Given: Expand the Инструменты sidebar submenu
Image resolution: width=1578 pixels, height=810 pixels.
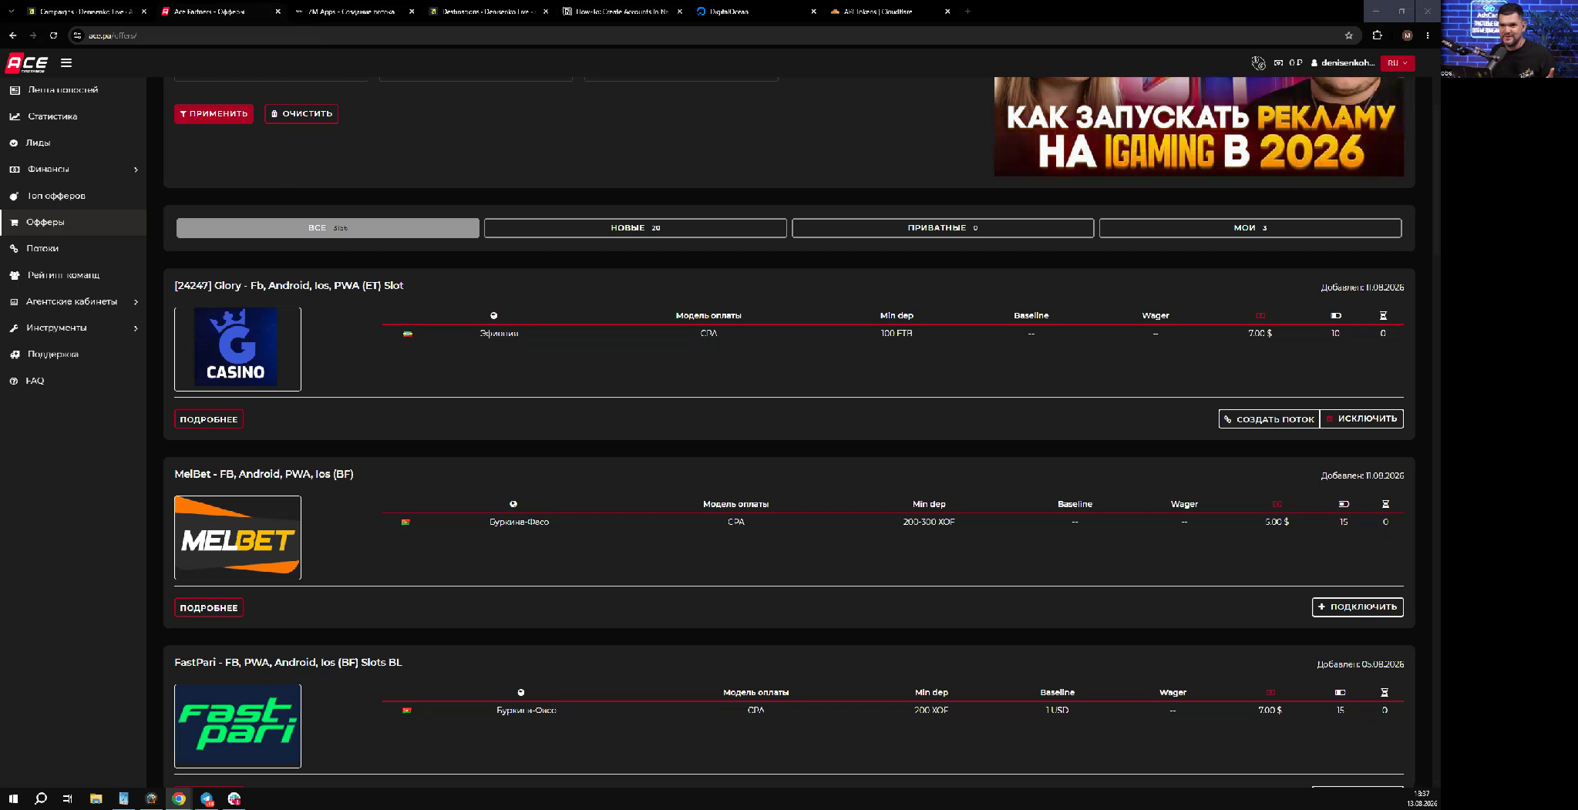Looking at the screenshot, I should pyautogui.click(x=136, y=328).
